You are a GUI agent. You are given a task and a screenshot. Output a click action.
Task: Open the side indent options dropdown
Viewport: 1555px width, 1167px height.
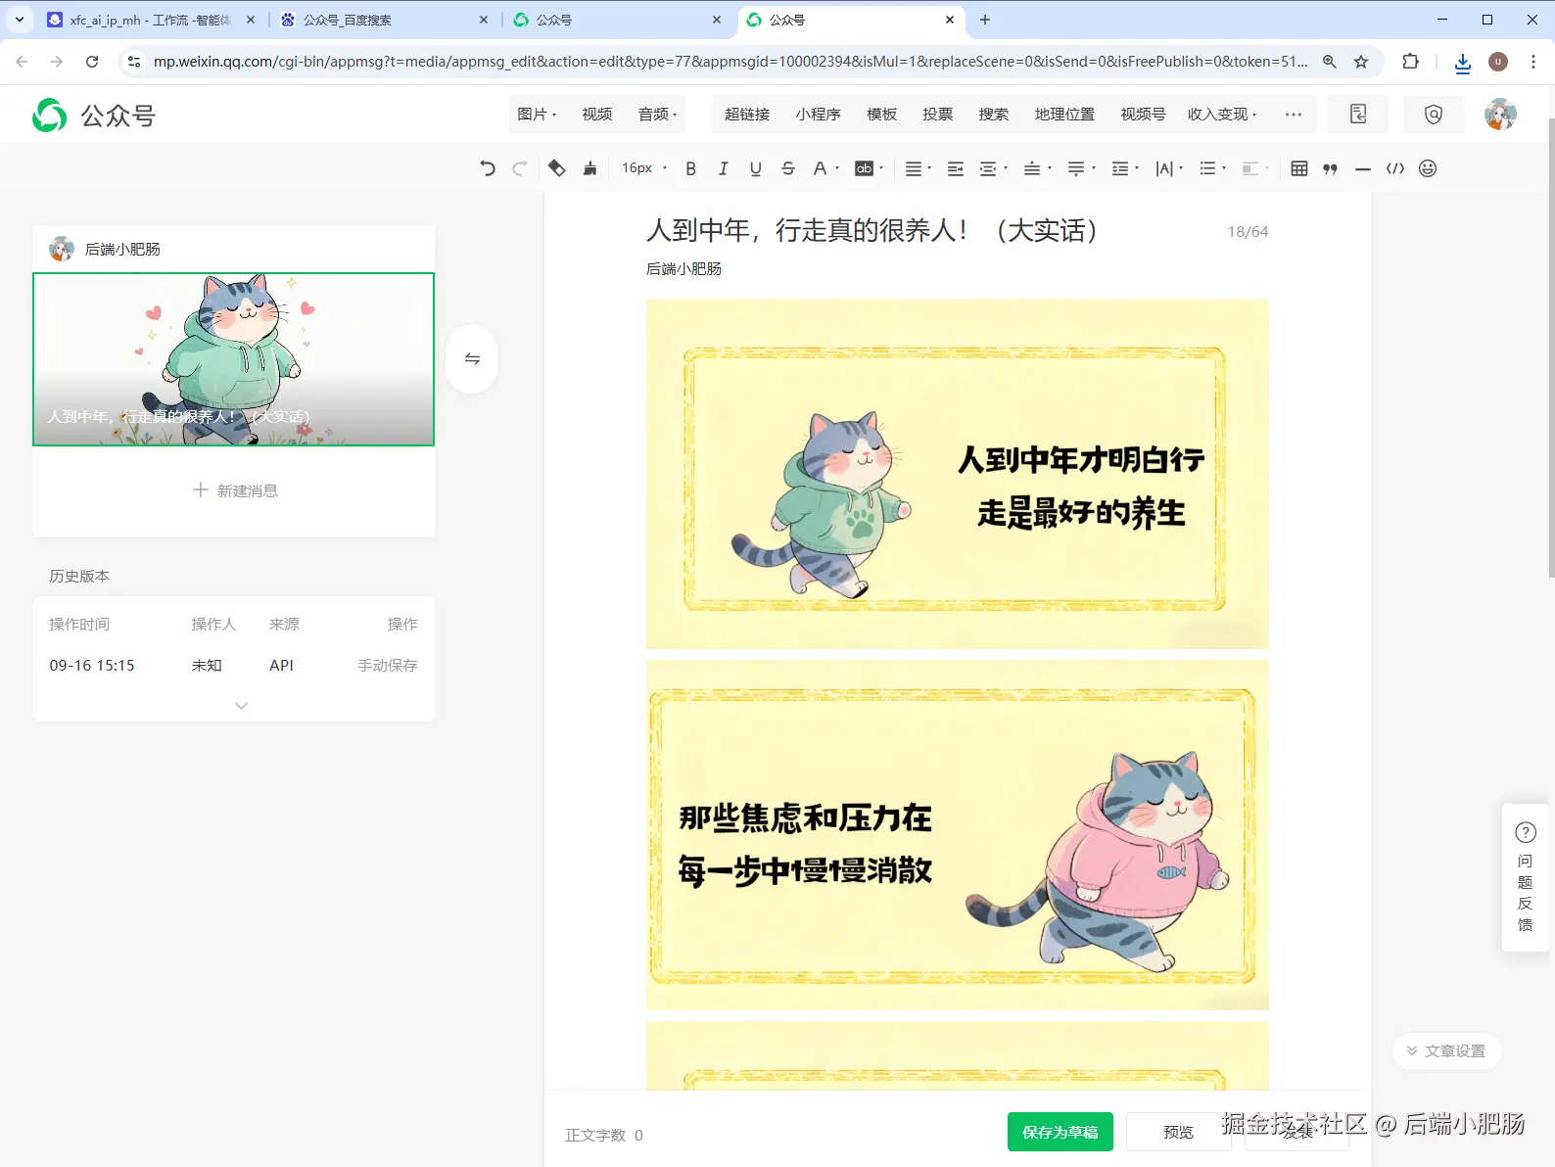(x=993, y=168)
